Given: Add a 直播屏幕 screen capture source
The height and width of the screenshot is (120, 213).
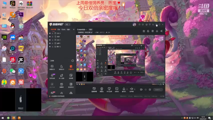Looking at the screenshot, I should (x=94, y=90).
